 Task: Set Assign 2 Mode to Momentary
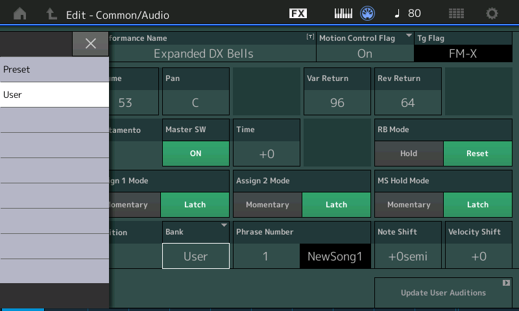click(x=267, y=205)
